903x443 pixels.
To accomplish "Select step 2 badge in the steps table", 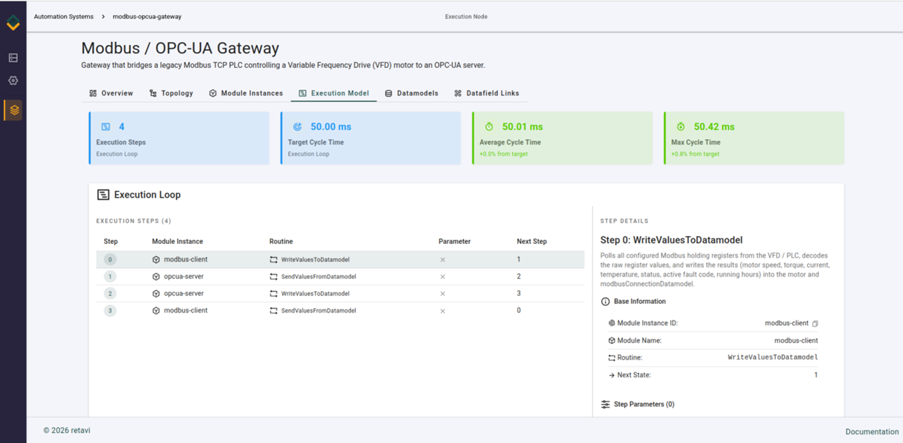I will tap(111, 294).
